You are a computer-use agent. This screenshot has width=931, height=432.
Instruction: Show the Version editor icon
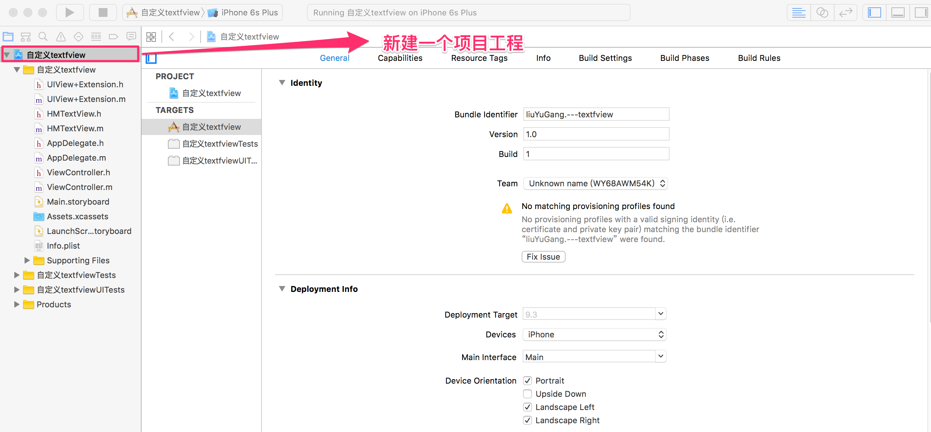click(846, 12)
